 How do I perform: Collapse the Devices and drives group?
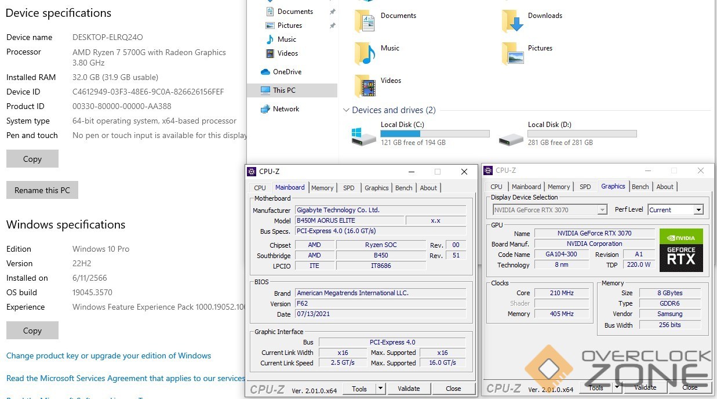click(x=346, y=110)
